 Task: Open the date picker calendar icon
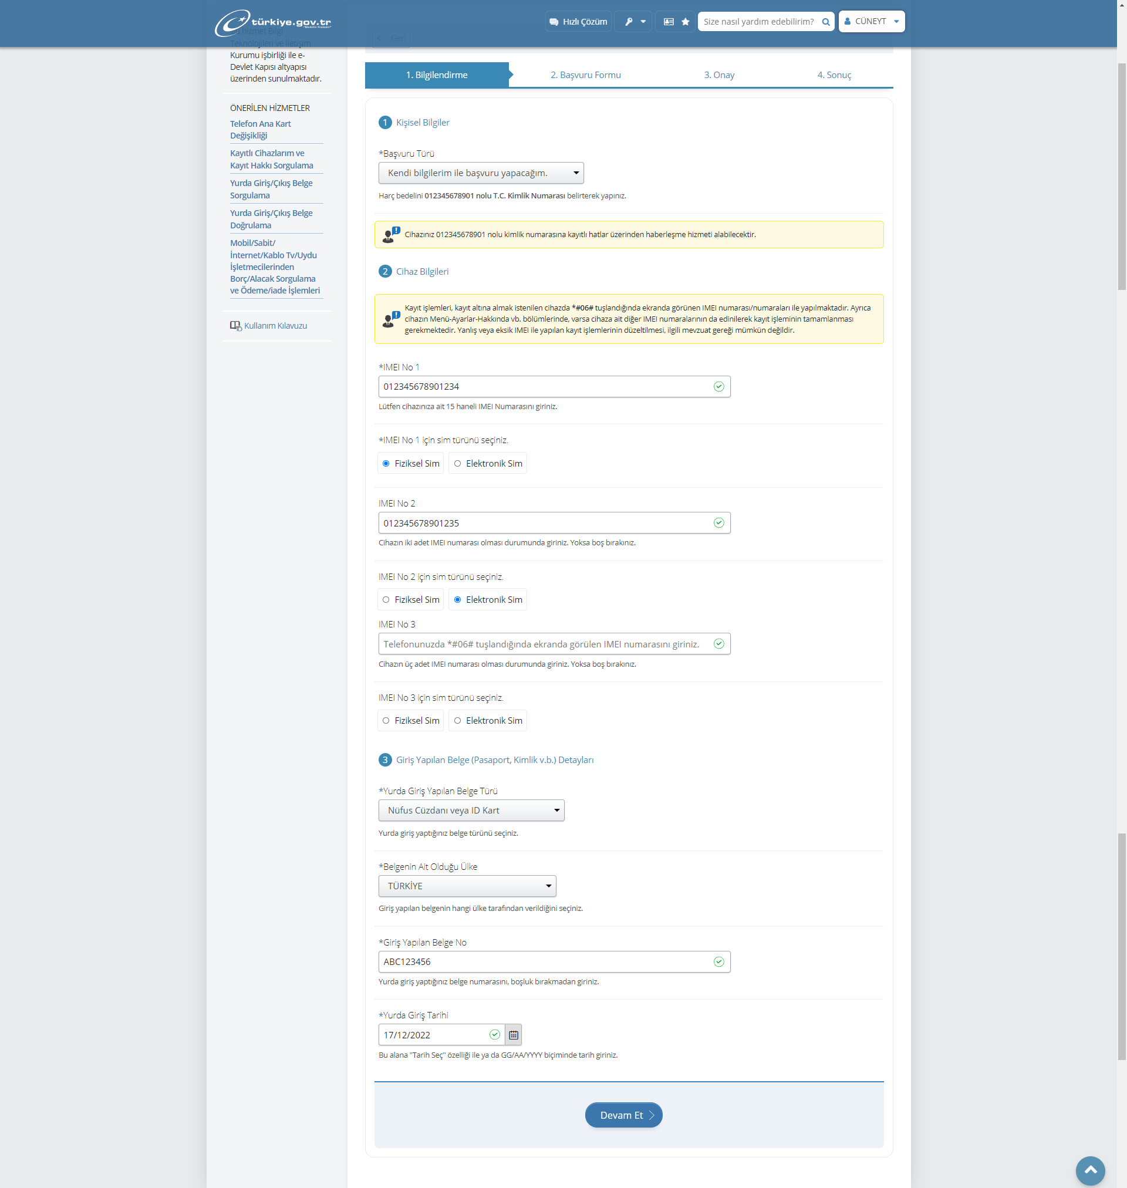513,1034
